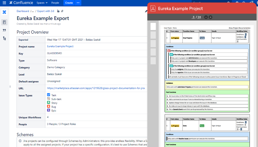The image size is (258, 147).
Task: Expand the collapsed breadcrumb ellipsis
Action: pos(33,11)
